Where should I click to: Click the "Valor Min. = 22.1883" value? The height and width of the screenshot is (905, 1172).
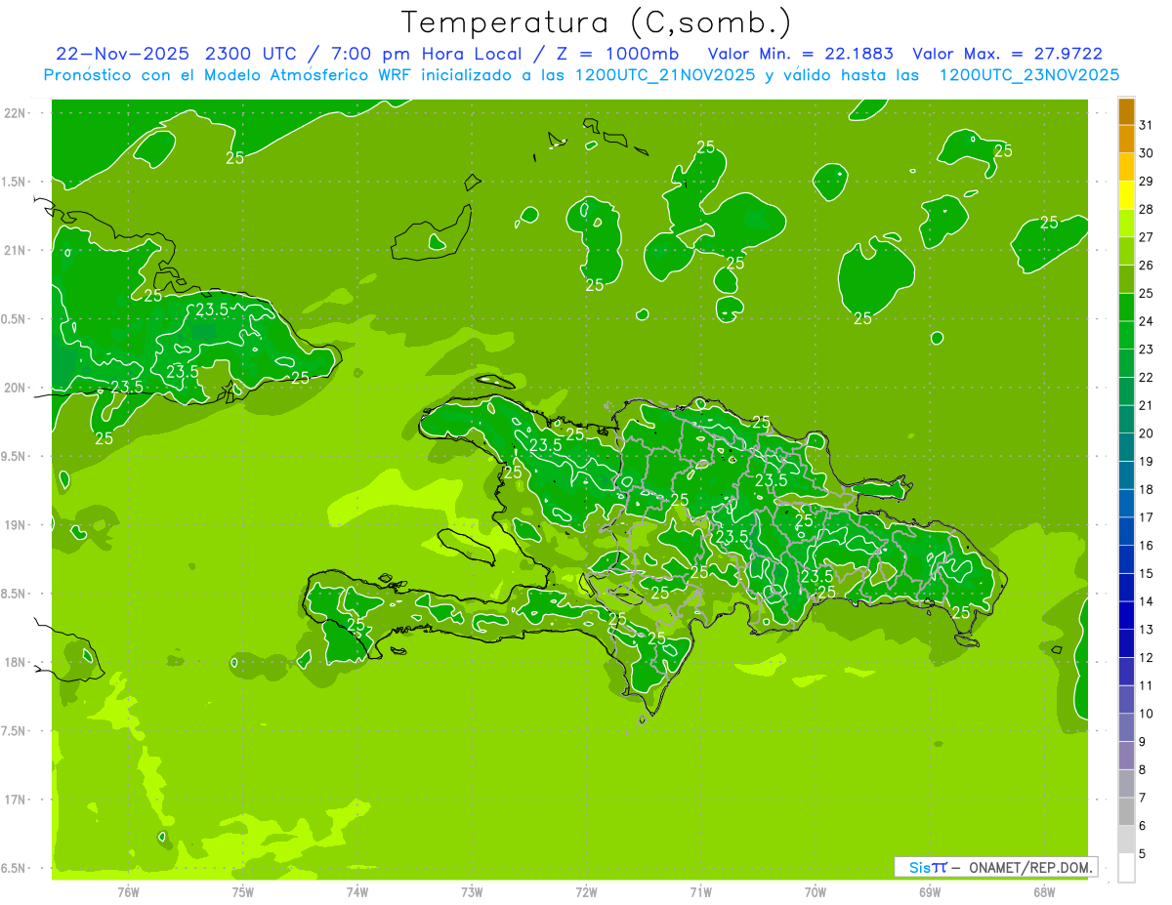coord(801,54)
